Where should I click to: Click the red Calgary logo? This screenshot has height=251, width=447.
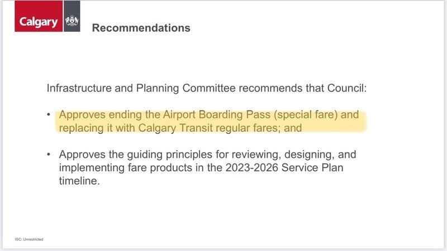pos(39,21)
